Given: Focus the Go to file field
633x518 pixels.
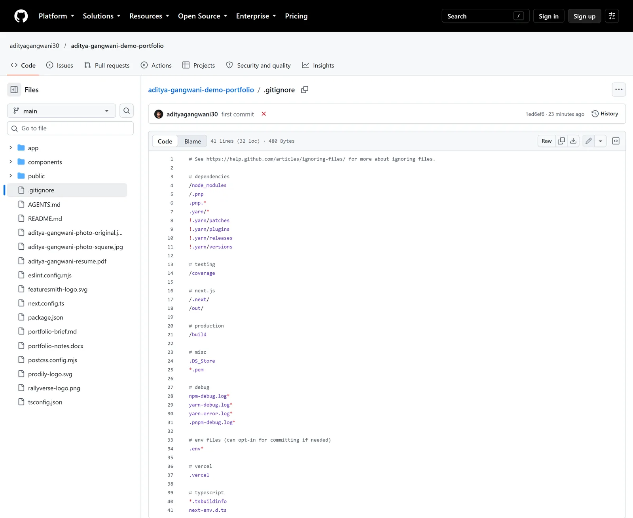Looking at the screenshot, I should (x=70, y=128).
